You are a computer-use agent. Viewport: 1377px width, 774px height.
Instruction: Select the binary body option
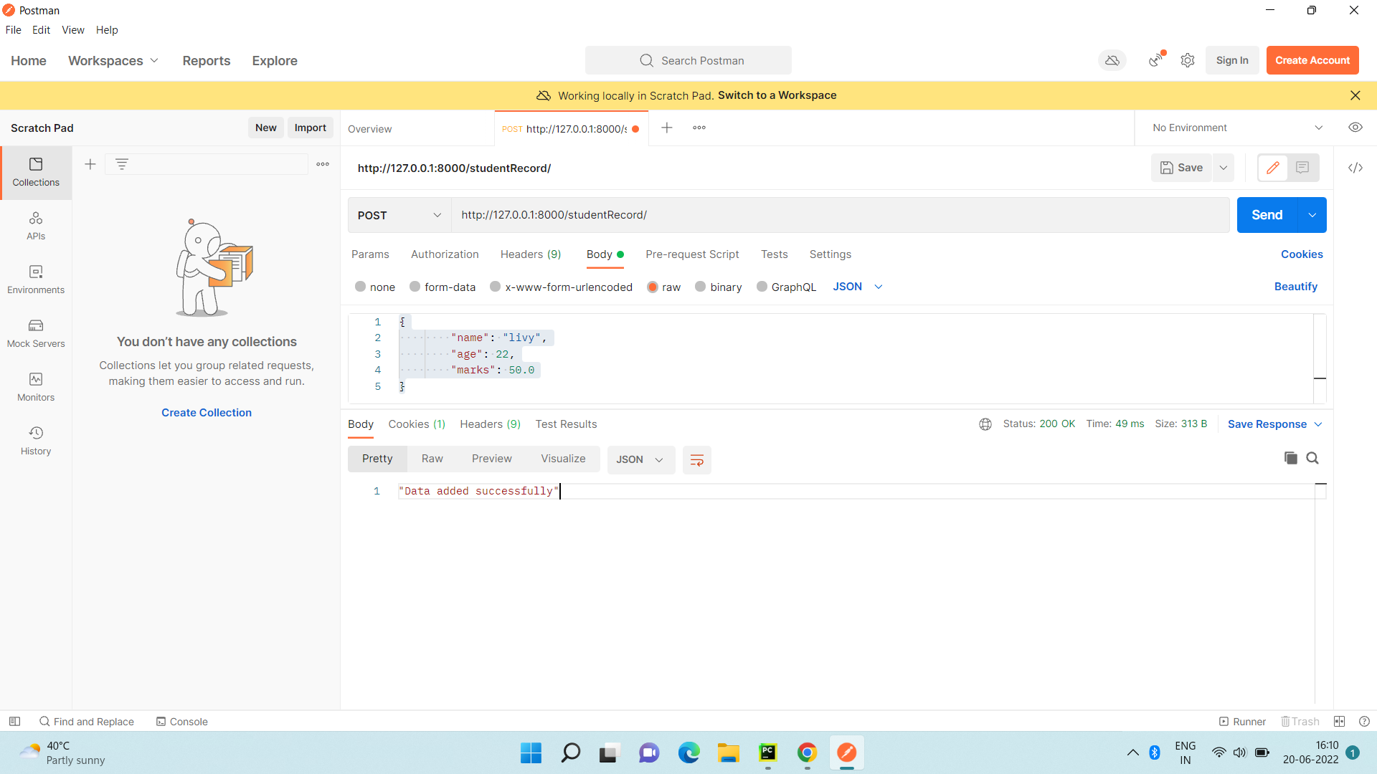pos(719,287)
